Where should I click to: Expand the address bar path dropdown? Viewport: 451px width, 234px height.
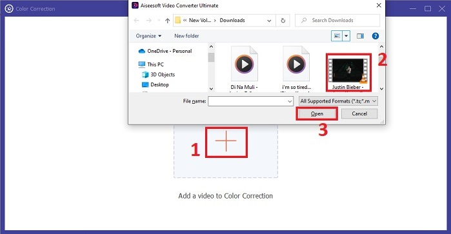(269, 21)
